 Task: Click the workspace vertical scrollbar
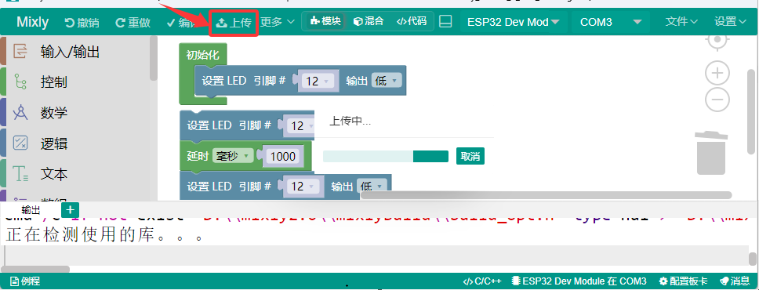pos(751,112)
